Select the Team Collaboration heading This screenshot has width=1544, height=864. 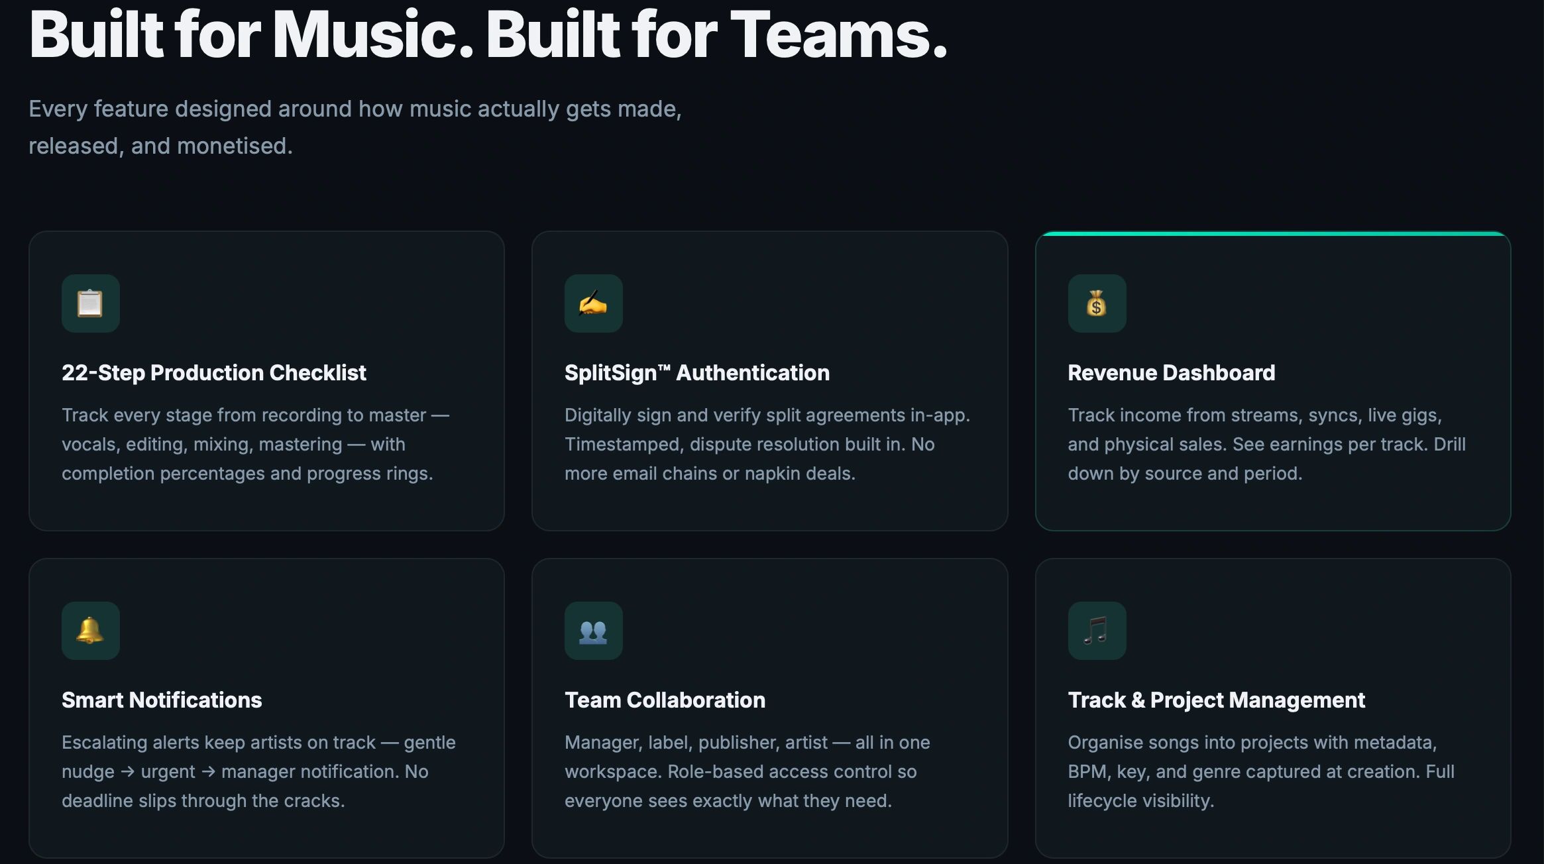click(665, 700)
